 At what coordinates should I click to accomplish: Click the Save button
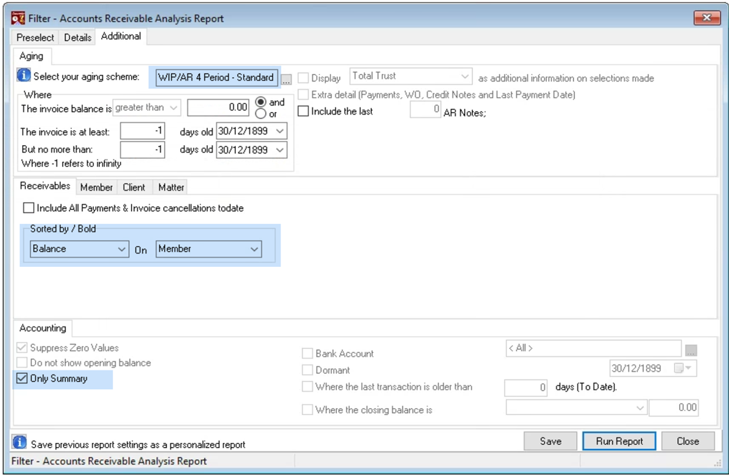click(x=550, y=441)
